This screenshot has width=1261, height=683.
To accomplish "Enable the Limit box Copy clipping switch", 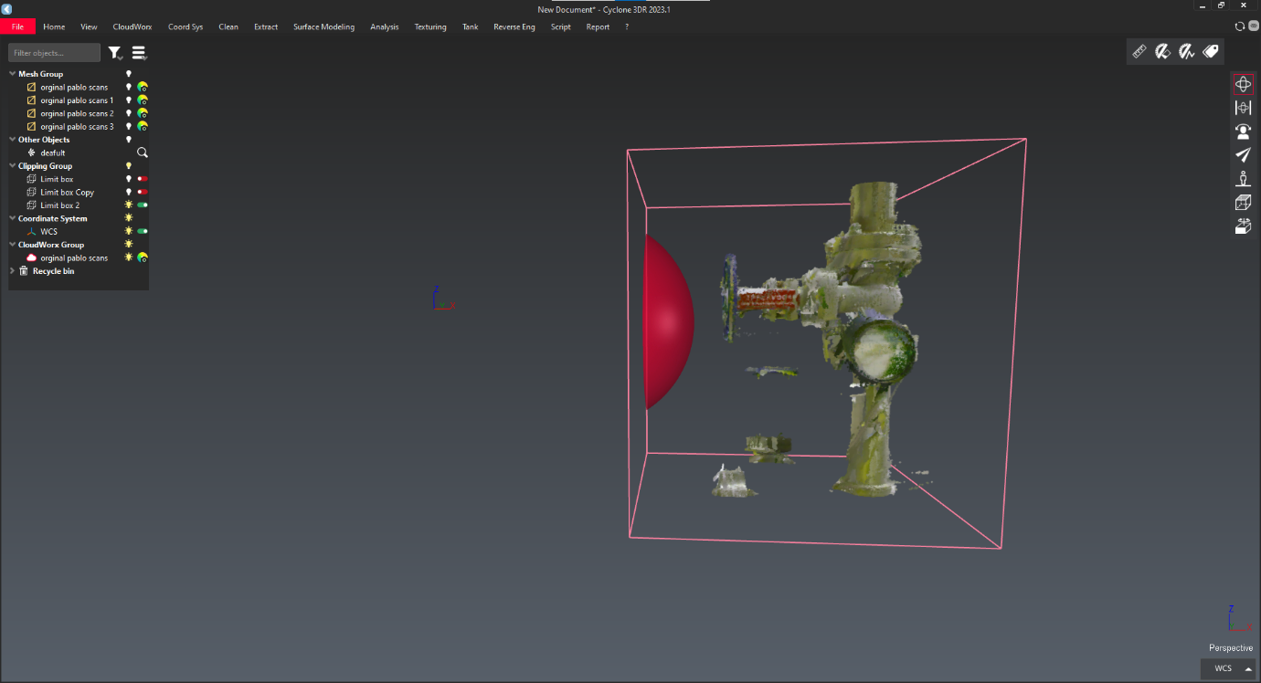I will click(143, 192).
